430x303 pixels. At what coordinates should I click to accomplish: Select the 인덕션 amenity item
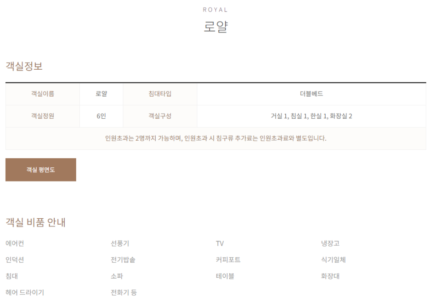pos(15,260)
